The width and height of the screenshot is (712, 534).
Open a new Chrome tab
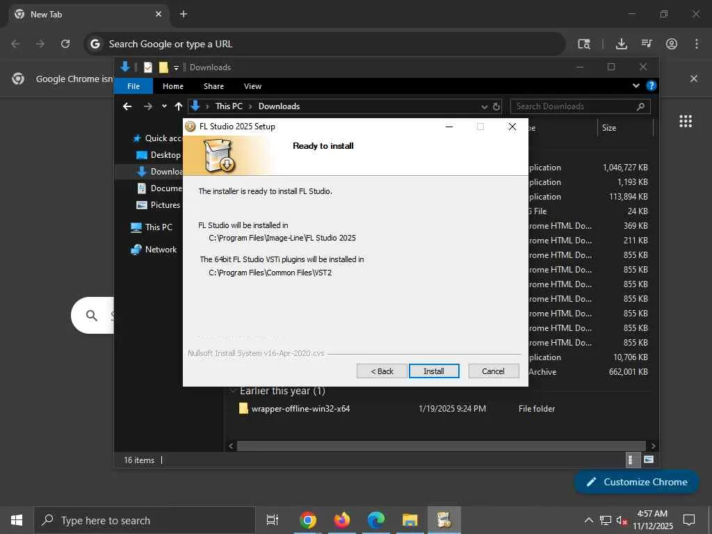tap(184, 14)
